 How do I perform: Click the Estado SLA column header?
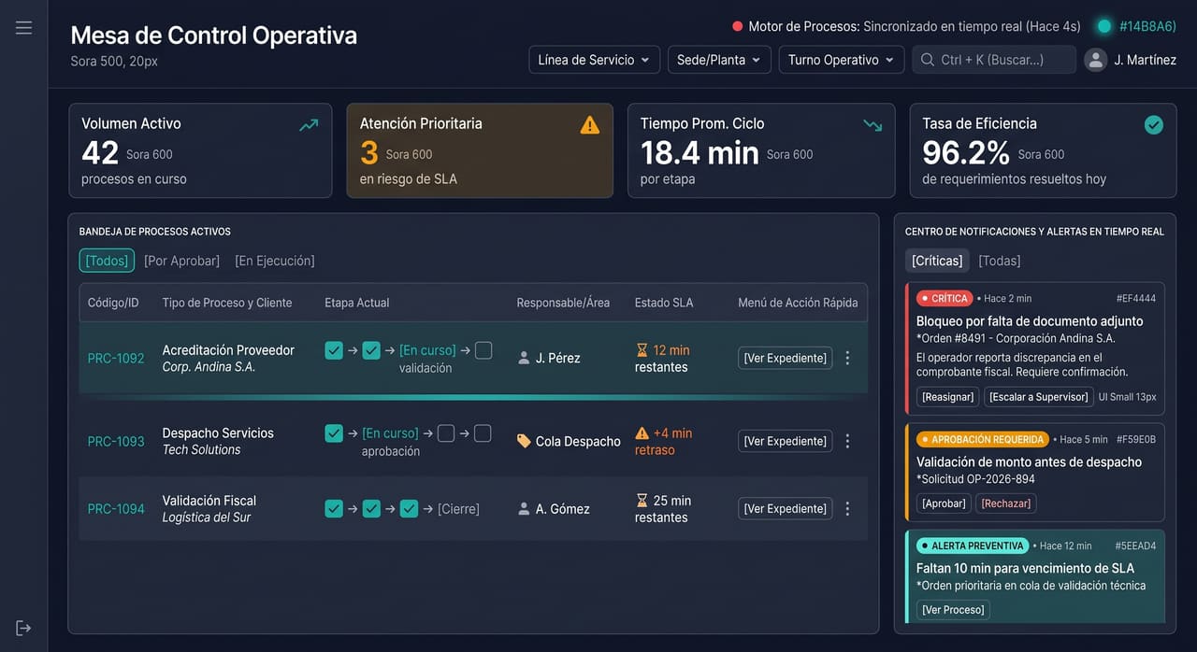[x=664, y=303]
